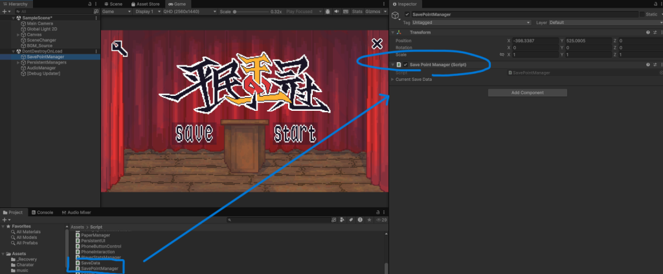Click the in-game start button
This screenshot has height=274, width=663.
coord(295,133)
